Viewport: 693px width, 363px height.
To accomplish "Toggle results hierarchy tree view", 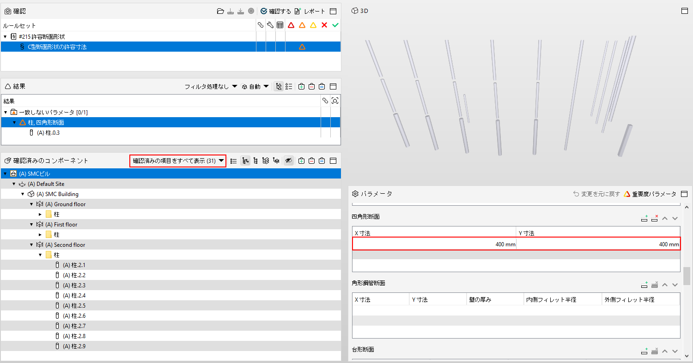I will pos(279,86).
